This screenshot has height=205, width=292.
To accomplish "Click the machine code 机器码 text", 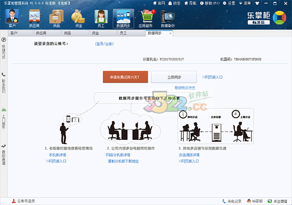I will click(x=241, y=59).
